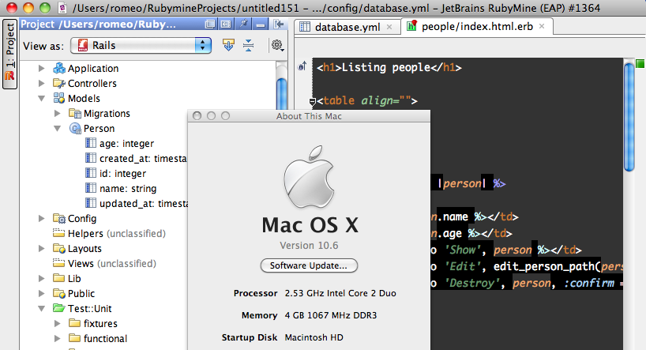Toggle the pin icon on Project panel
The image size is (646, 350).
(243, 24)
